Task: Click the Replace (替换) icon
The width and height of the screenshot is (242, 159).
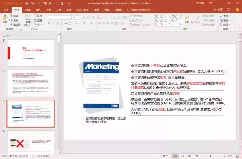Action: (x=221, y=20)
